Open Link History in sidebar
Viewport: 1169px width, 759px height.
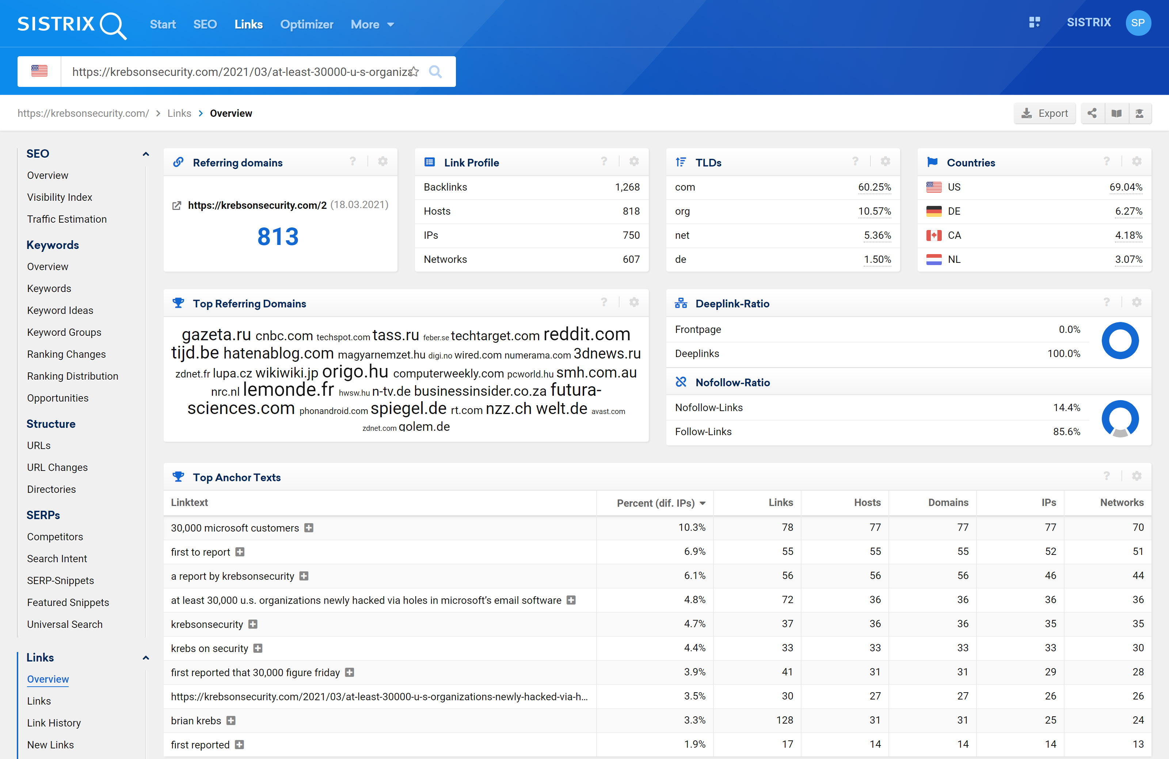tap(54, 722)
